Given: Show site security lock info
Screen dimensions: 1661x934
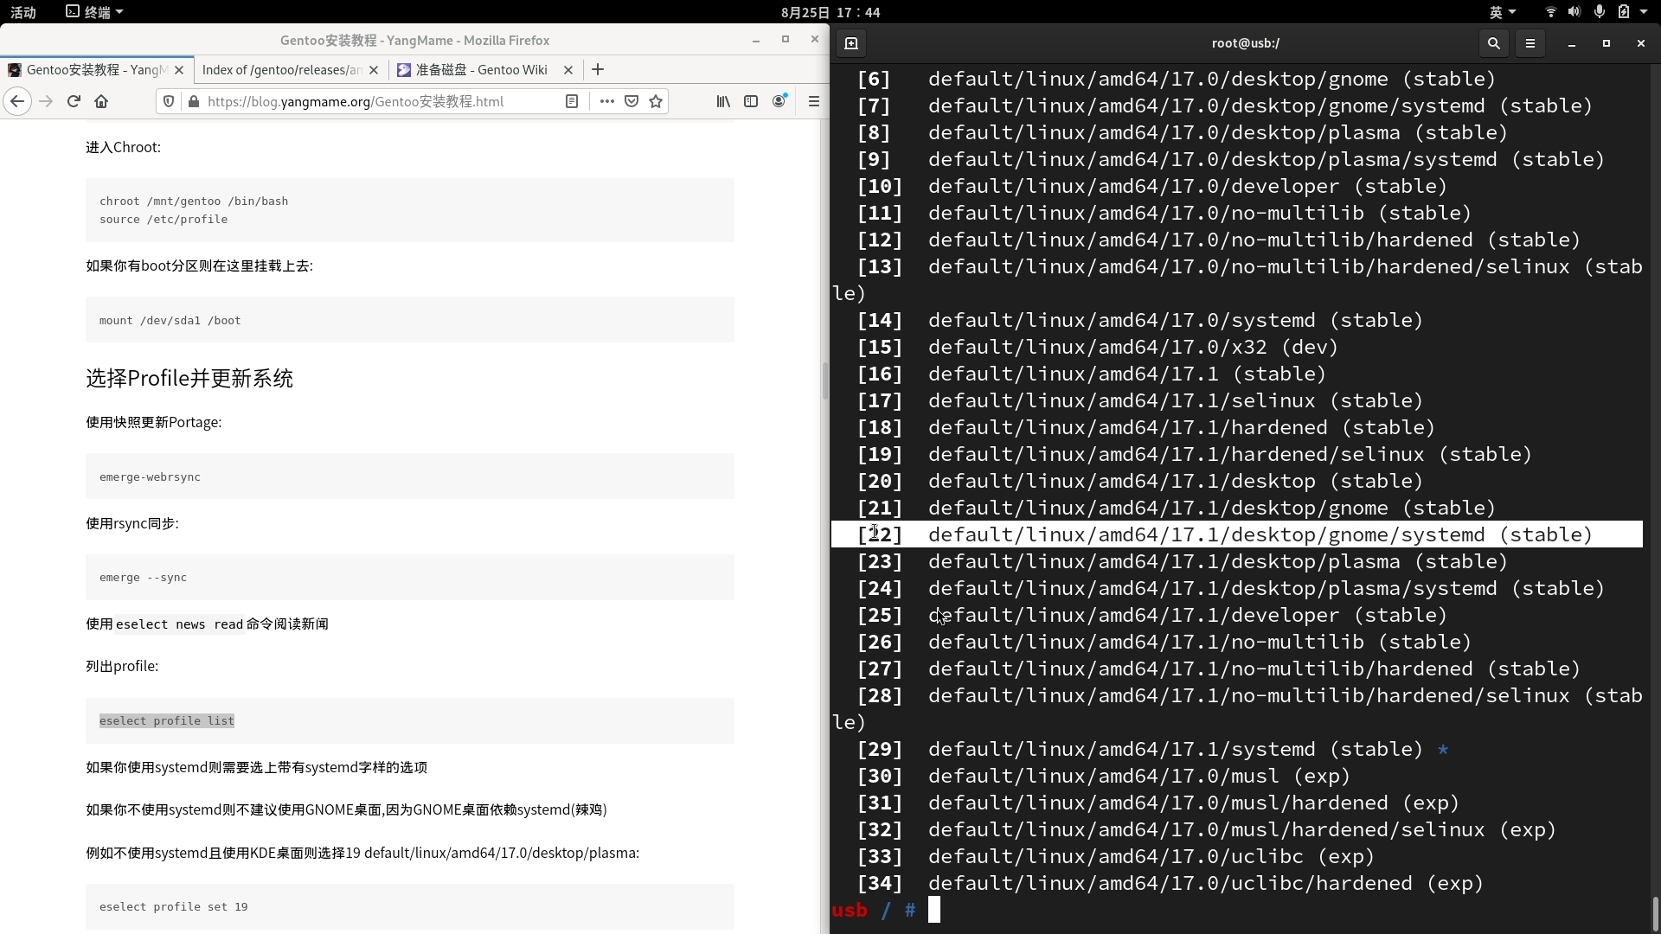Looking at the screenshot, I should (x=194, y=101).
